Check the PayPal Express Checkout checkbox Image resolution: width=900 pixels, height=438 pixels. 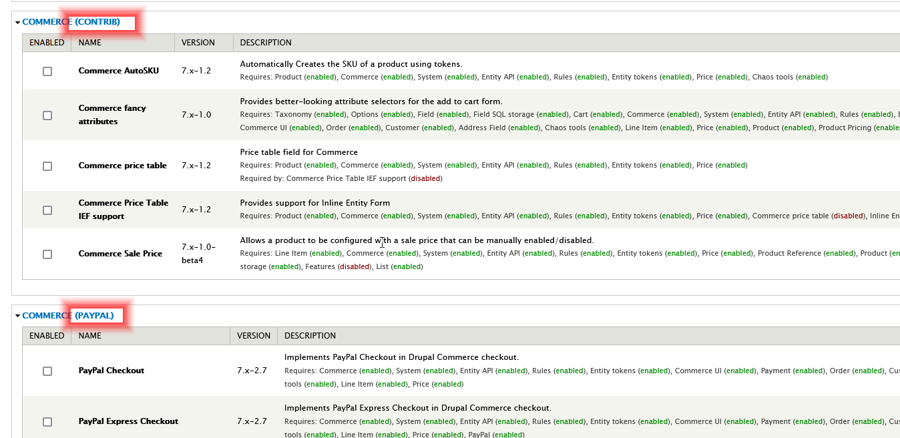point(47,421)
